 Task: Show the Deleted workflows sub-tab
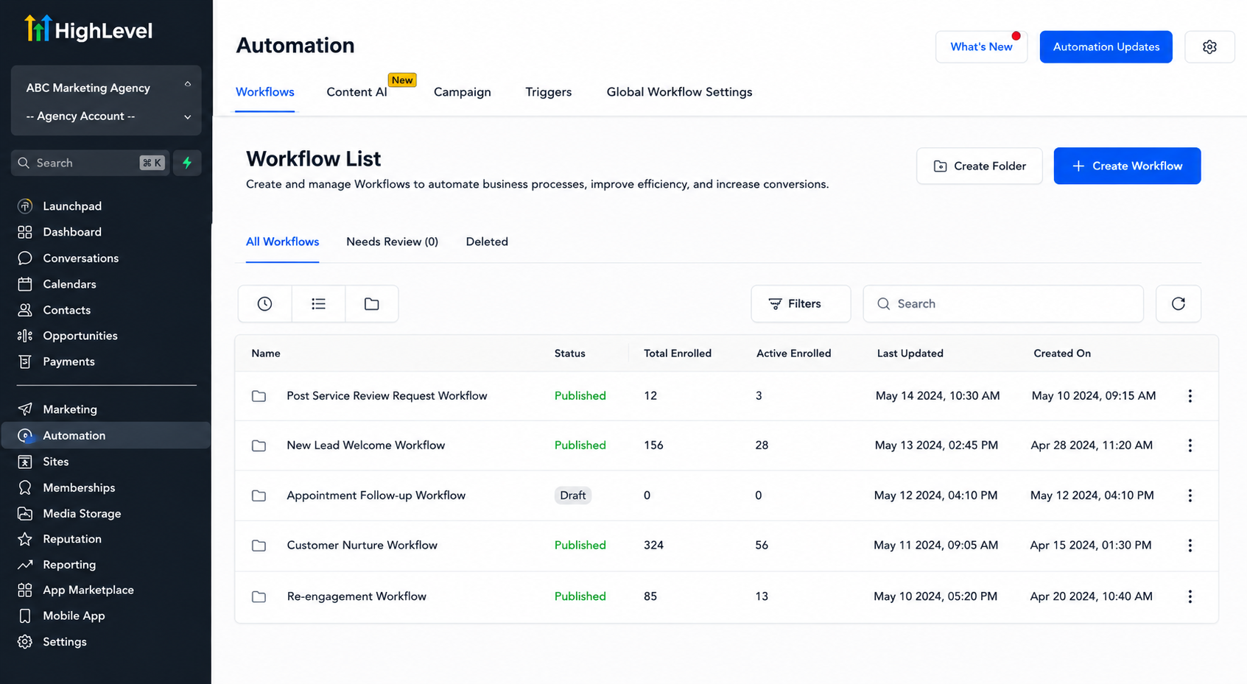(x=487, y=241)
